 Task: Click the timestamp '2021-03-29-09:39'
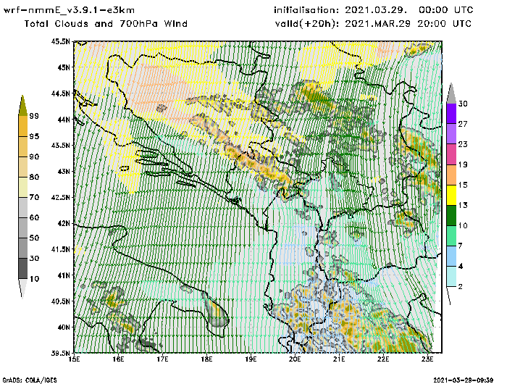(463, 380)
